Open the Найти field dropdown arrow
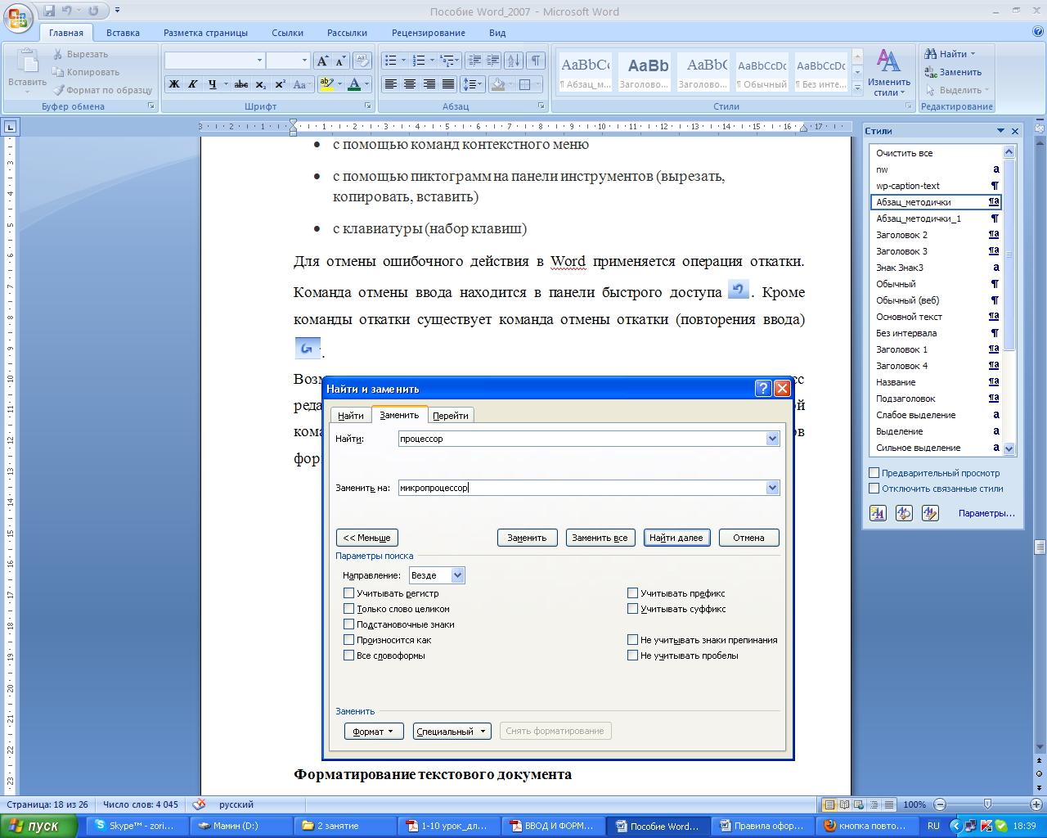1047x838 pixels. [x=772, y=439]
